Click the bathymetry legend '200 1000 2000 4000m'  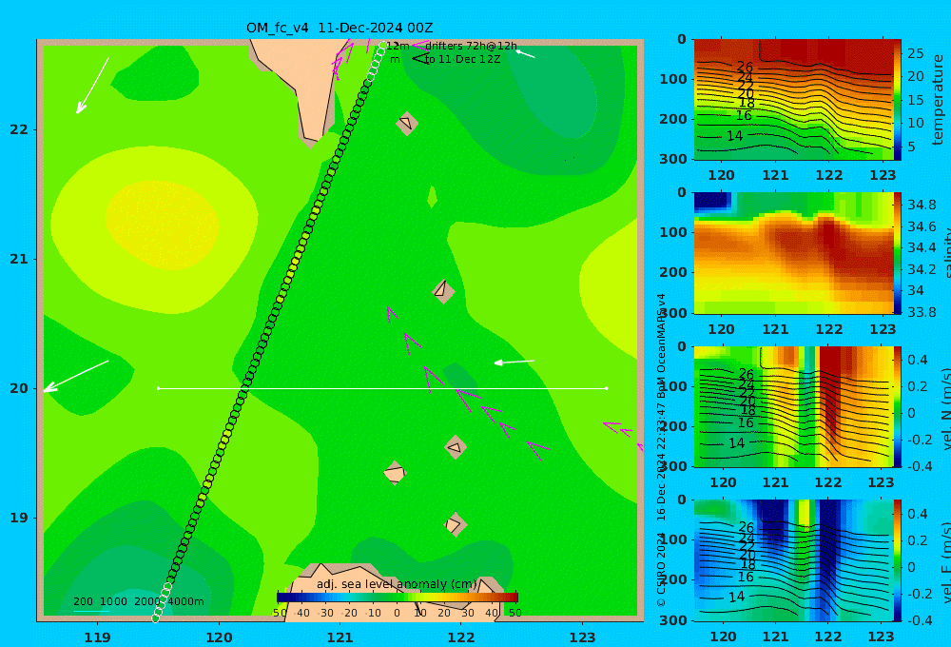pos(138,601)
